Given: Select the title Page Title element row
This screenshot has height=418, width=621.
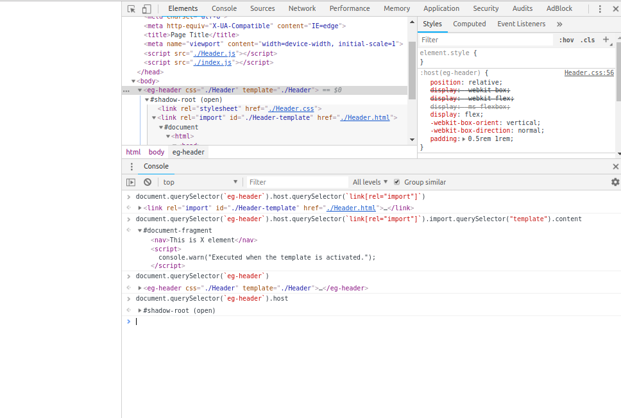Looking at the screenshot, I should tap(192, 35).
